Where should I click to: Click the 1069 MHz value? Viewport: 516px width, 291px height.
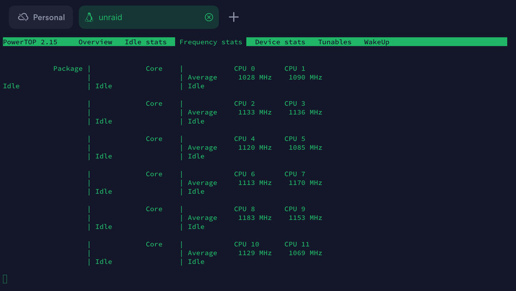point(305,253)
